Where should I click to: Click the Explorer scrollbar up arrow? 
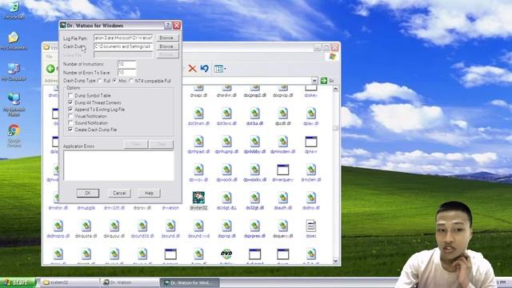336,89
